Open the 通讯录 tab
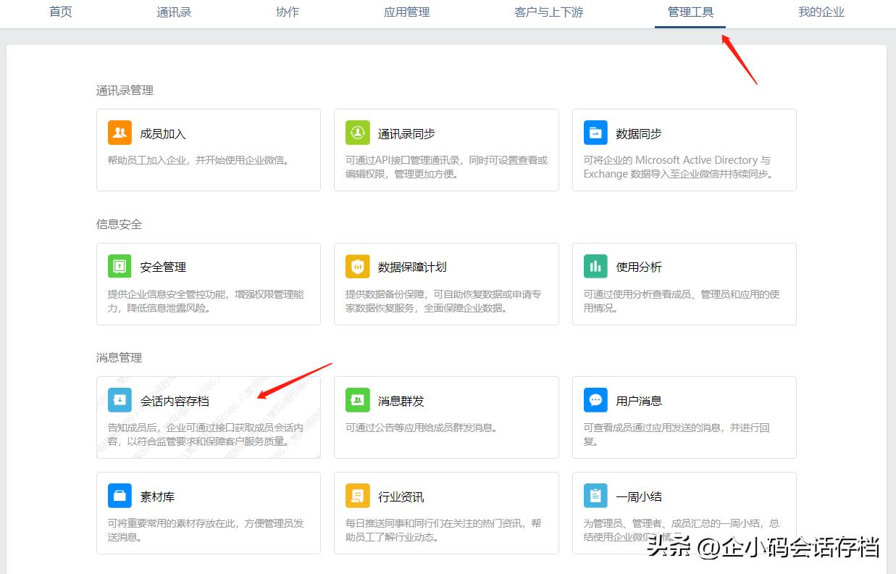This screenshot has width=896, height=574. (x=174, y=12)
